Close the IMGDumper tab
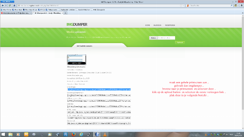The width and height of the screenshot is (244, 137). [62, 13]
